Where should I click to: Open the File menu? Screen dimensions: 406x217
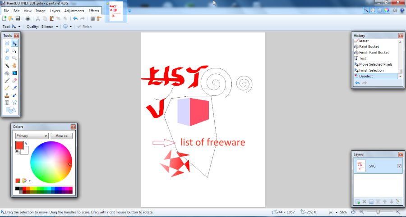6,11
